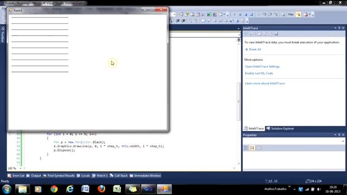The image size is (347, 195).
Task: Click the Break All pause icon in the Debug toolbar
Action: pos(240,15)
